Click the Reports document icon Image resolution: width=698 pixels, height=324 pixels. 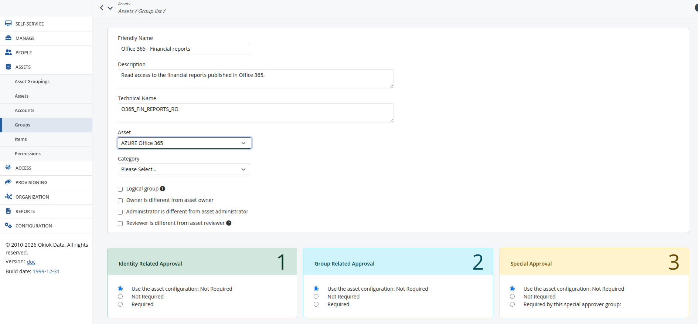(x=8, y=211)
